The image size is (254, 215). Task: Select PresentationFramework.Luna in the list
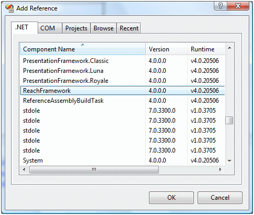point(122,71)
